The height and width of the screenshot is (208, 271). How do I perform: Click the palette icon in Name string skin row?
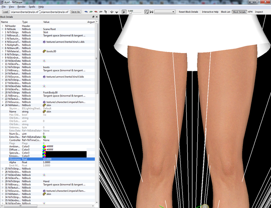[44, 112]
